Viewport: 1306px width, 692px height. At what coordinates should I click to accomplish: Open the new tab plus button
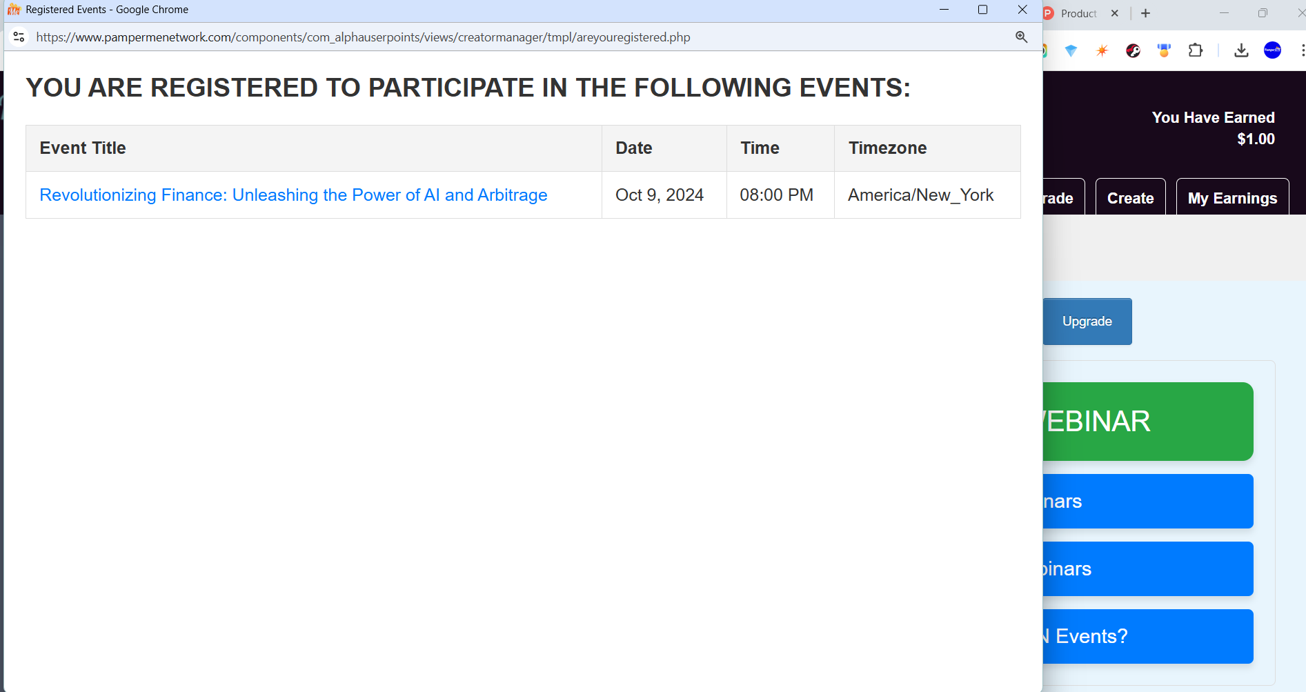point(1145,13)
